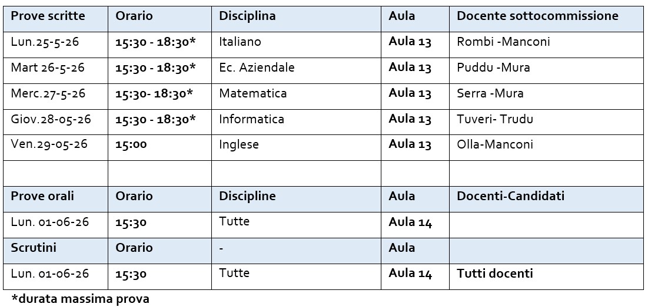Screen dimensions: 648x307
Task: Click the Matematica discipline cell
Action: [x=296, y=96]
